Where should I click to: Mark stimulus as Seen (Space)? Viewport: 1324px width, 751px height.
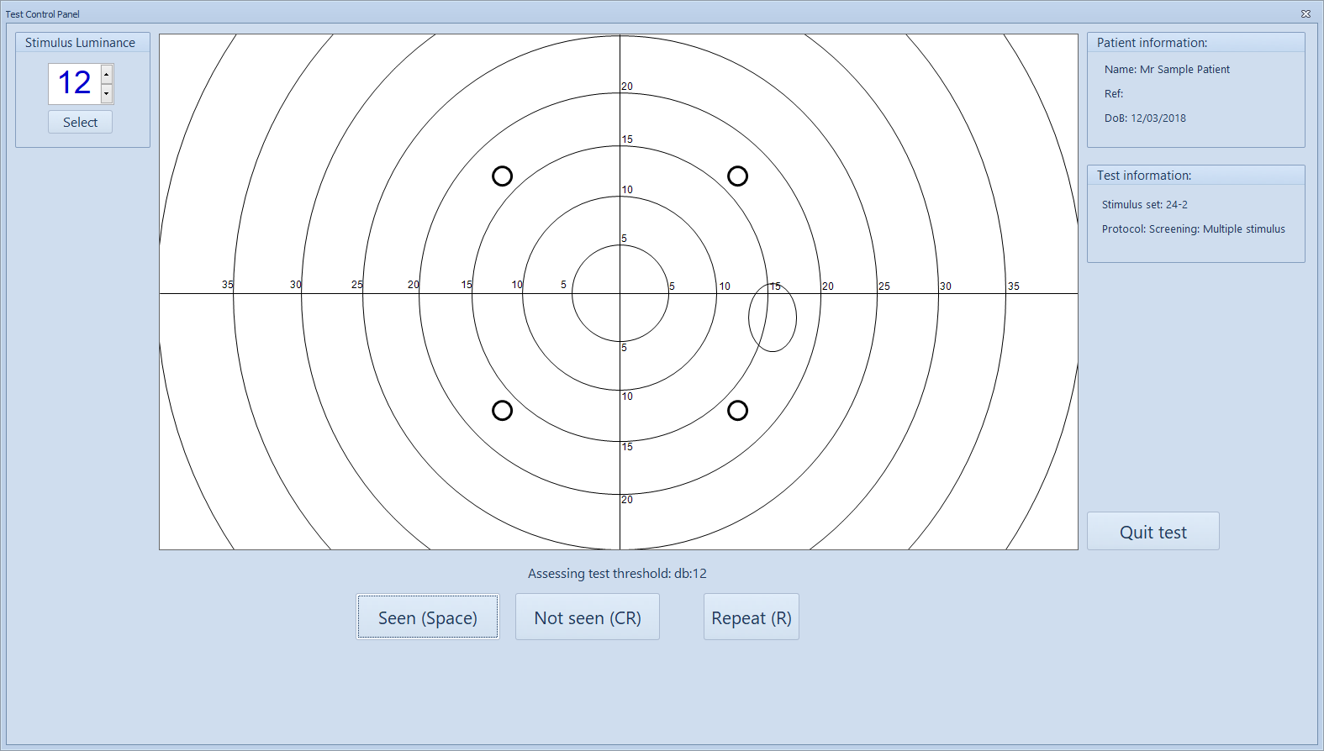tap(427, 617)
